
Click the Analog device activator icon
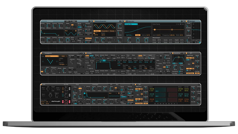[86, 54]
